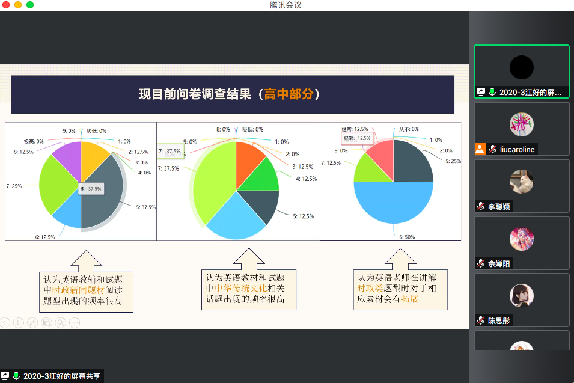
Task: Click the muted microphone icon for 陈思彤
Action: point(481,320)
